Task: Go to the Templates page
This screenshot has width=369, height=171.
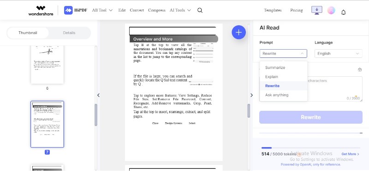Action: pos(273,10)
